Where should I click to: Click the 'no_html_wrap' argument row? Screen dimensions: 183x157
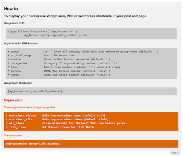click(41, 55)
